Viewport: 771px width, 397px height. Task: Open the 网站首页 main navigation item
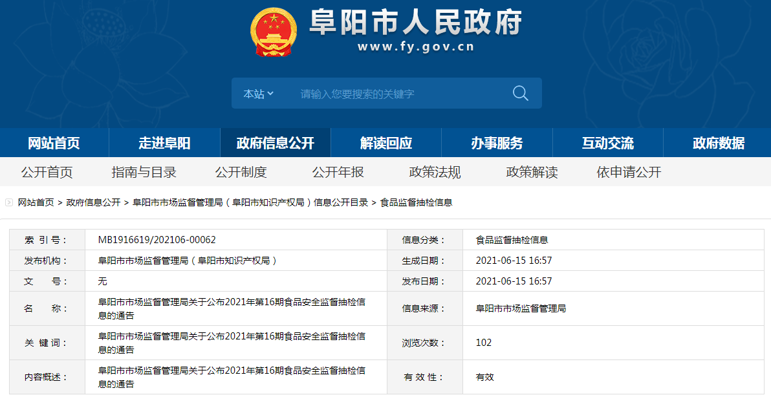[54, 143]
